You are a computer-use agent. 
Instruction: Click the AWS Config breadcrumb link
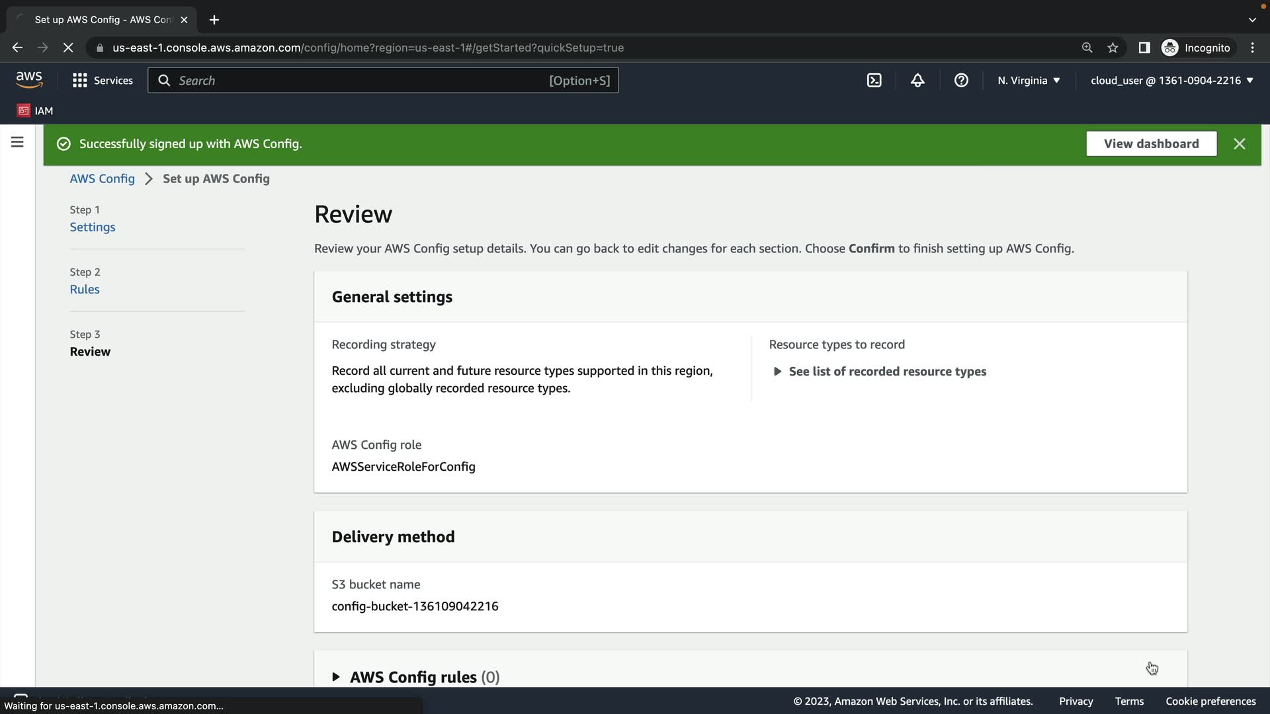102,178
